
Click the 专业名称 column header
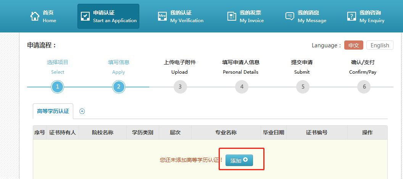click(x=226, y=132)
